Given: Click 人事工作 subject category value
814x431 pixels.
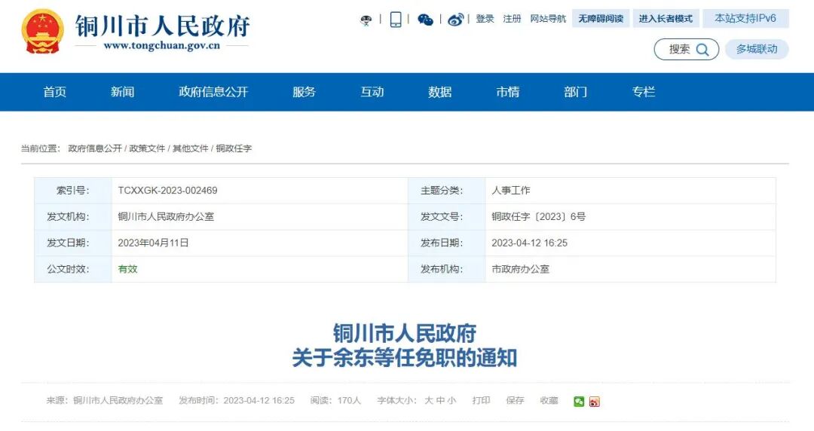Looking at the screenshot, I should pyautogui.click(x=511, y=191).
